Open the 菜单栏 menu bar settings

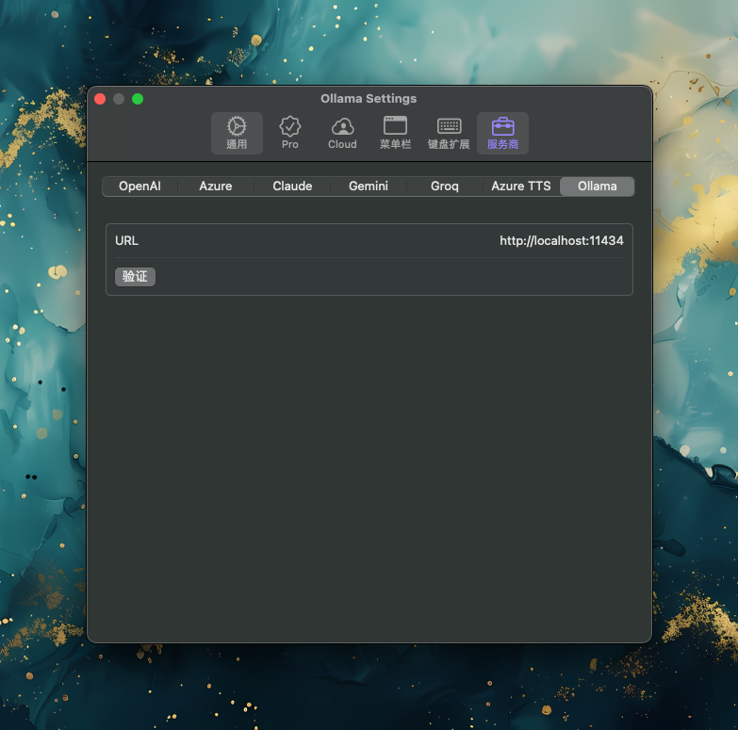pos(395,133)
